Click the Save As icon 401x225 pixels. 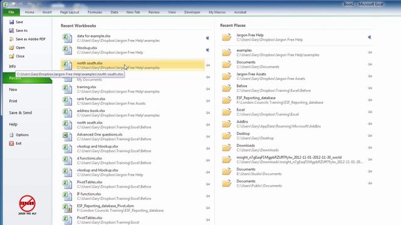coord(11,31)
